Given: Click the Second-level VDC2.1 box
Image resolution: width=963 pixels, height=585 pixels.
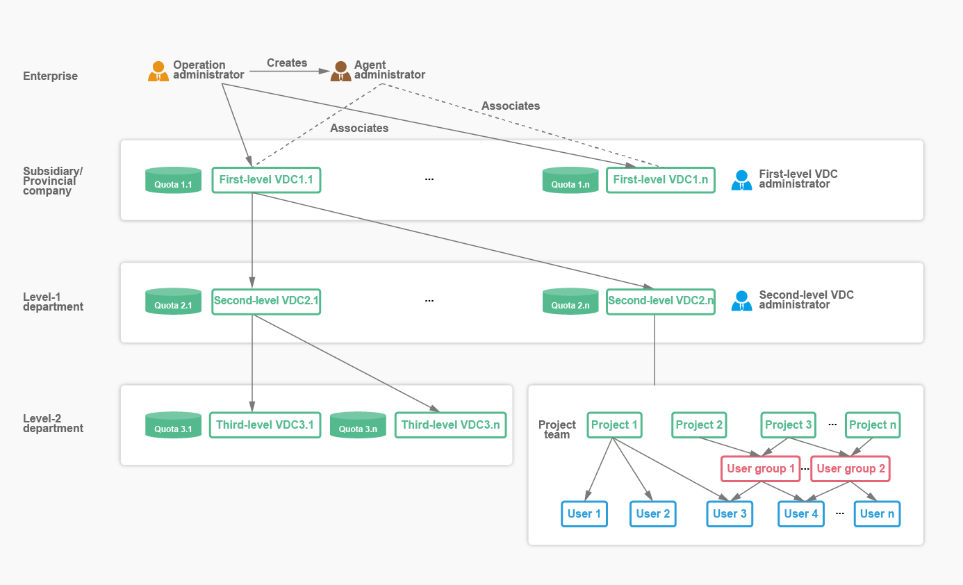Looking at the screenshot, I should coord(266,302).
